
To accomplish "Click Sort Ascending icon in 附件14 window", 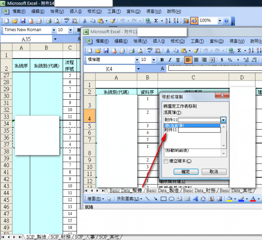I will pos(168,21).
